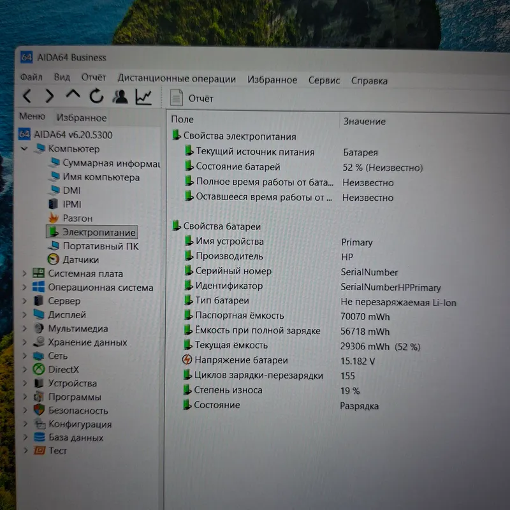Click the Мультимедиа speaker icon

pos(39,328)
